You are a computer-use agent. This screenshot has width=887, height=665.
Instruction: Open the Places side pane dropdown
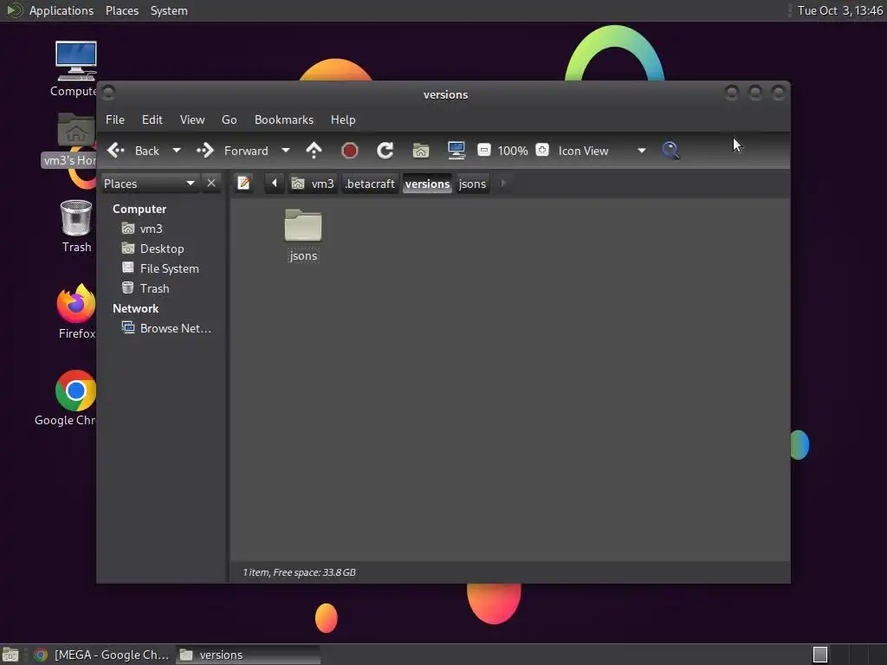[x=149, y=184]
